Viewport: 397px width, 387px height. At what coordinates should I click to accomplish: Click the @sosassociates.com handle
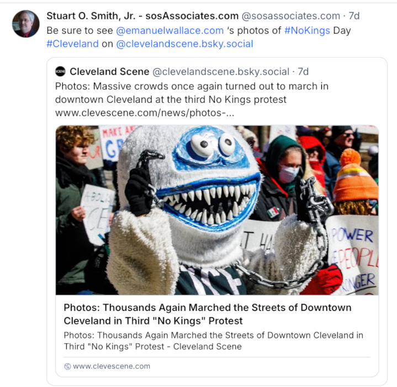pos(291,16)
